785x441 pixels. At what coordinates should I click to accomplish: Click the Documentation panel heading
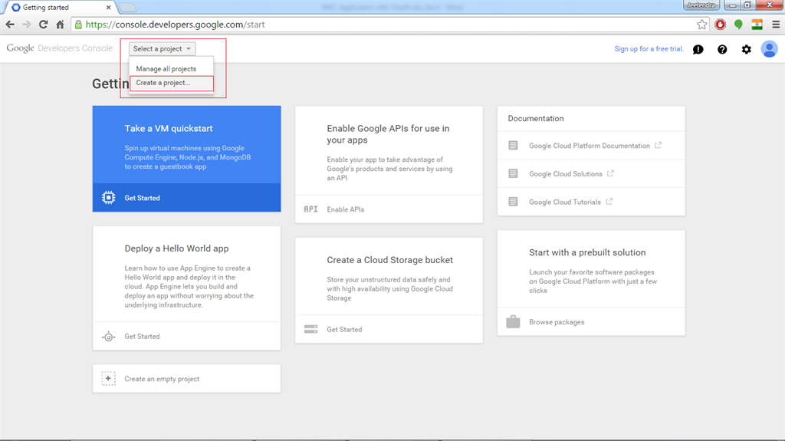coord(536,118)
